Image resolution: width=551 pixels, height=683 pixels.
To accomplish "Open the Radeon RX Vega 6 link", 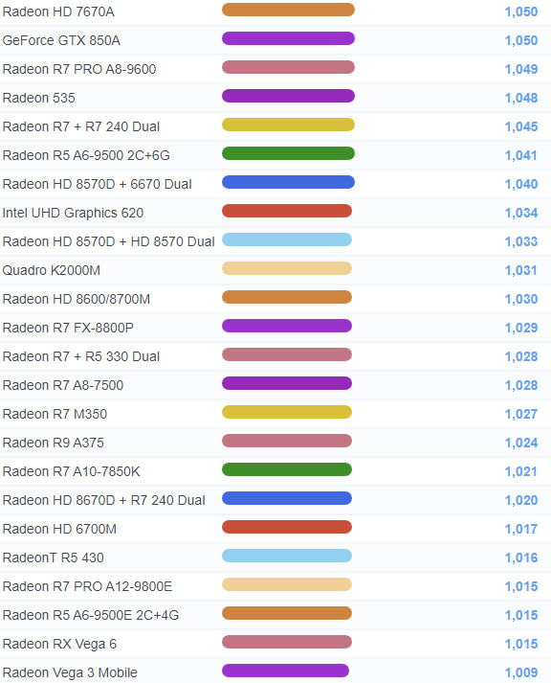I will [59, 645].
